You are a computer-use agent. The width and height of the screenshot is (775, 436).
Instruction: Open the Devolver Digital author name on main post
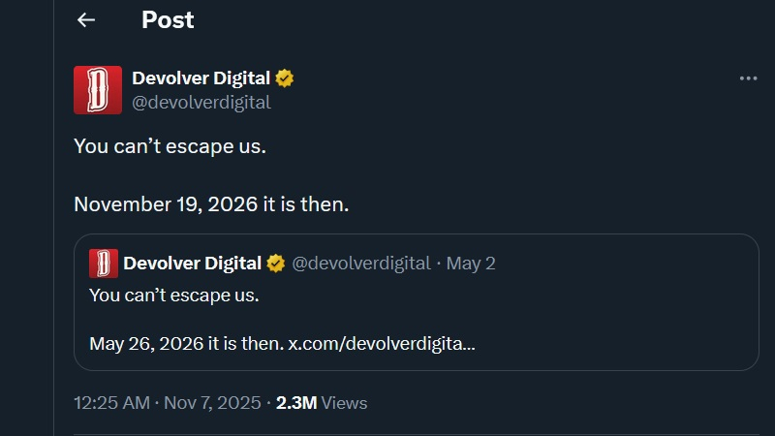point(201,78)
